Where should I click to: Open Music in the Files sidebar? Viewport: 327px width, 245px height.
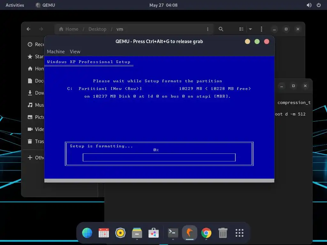36,105
